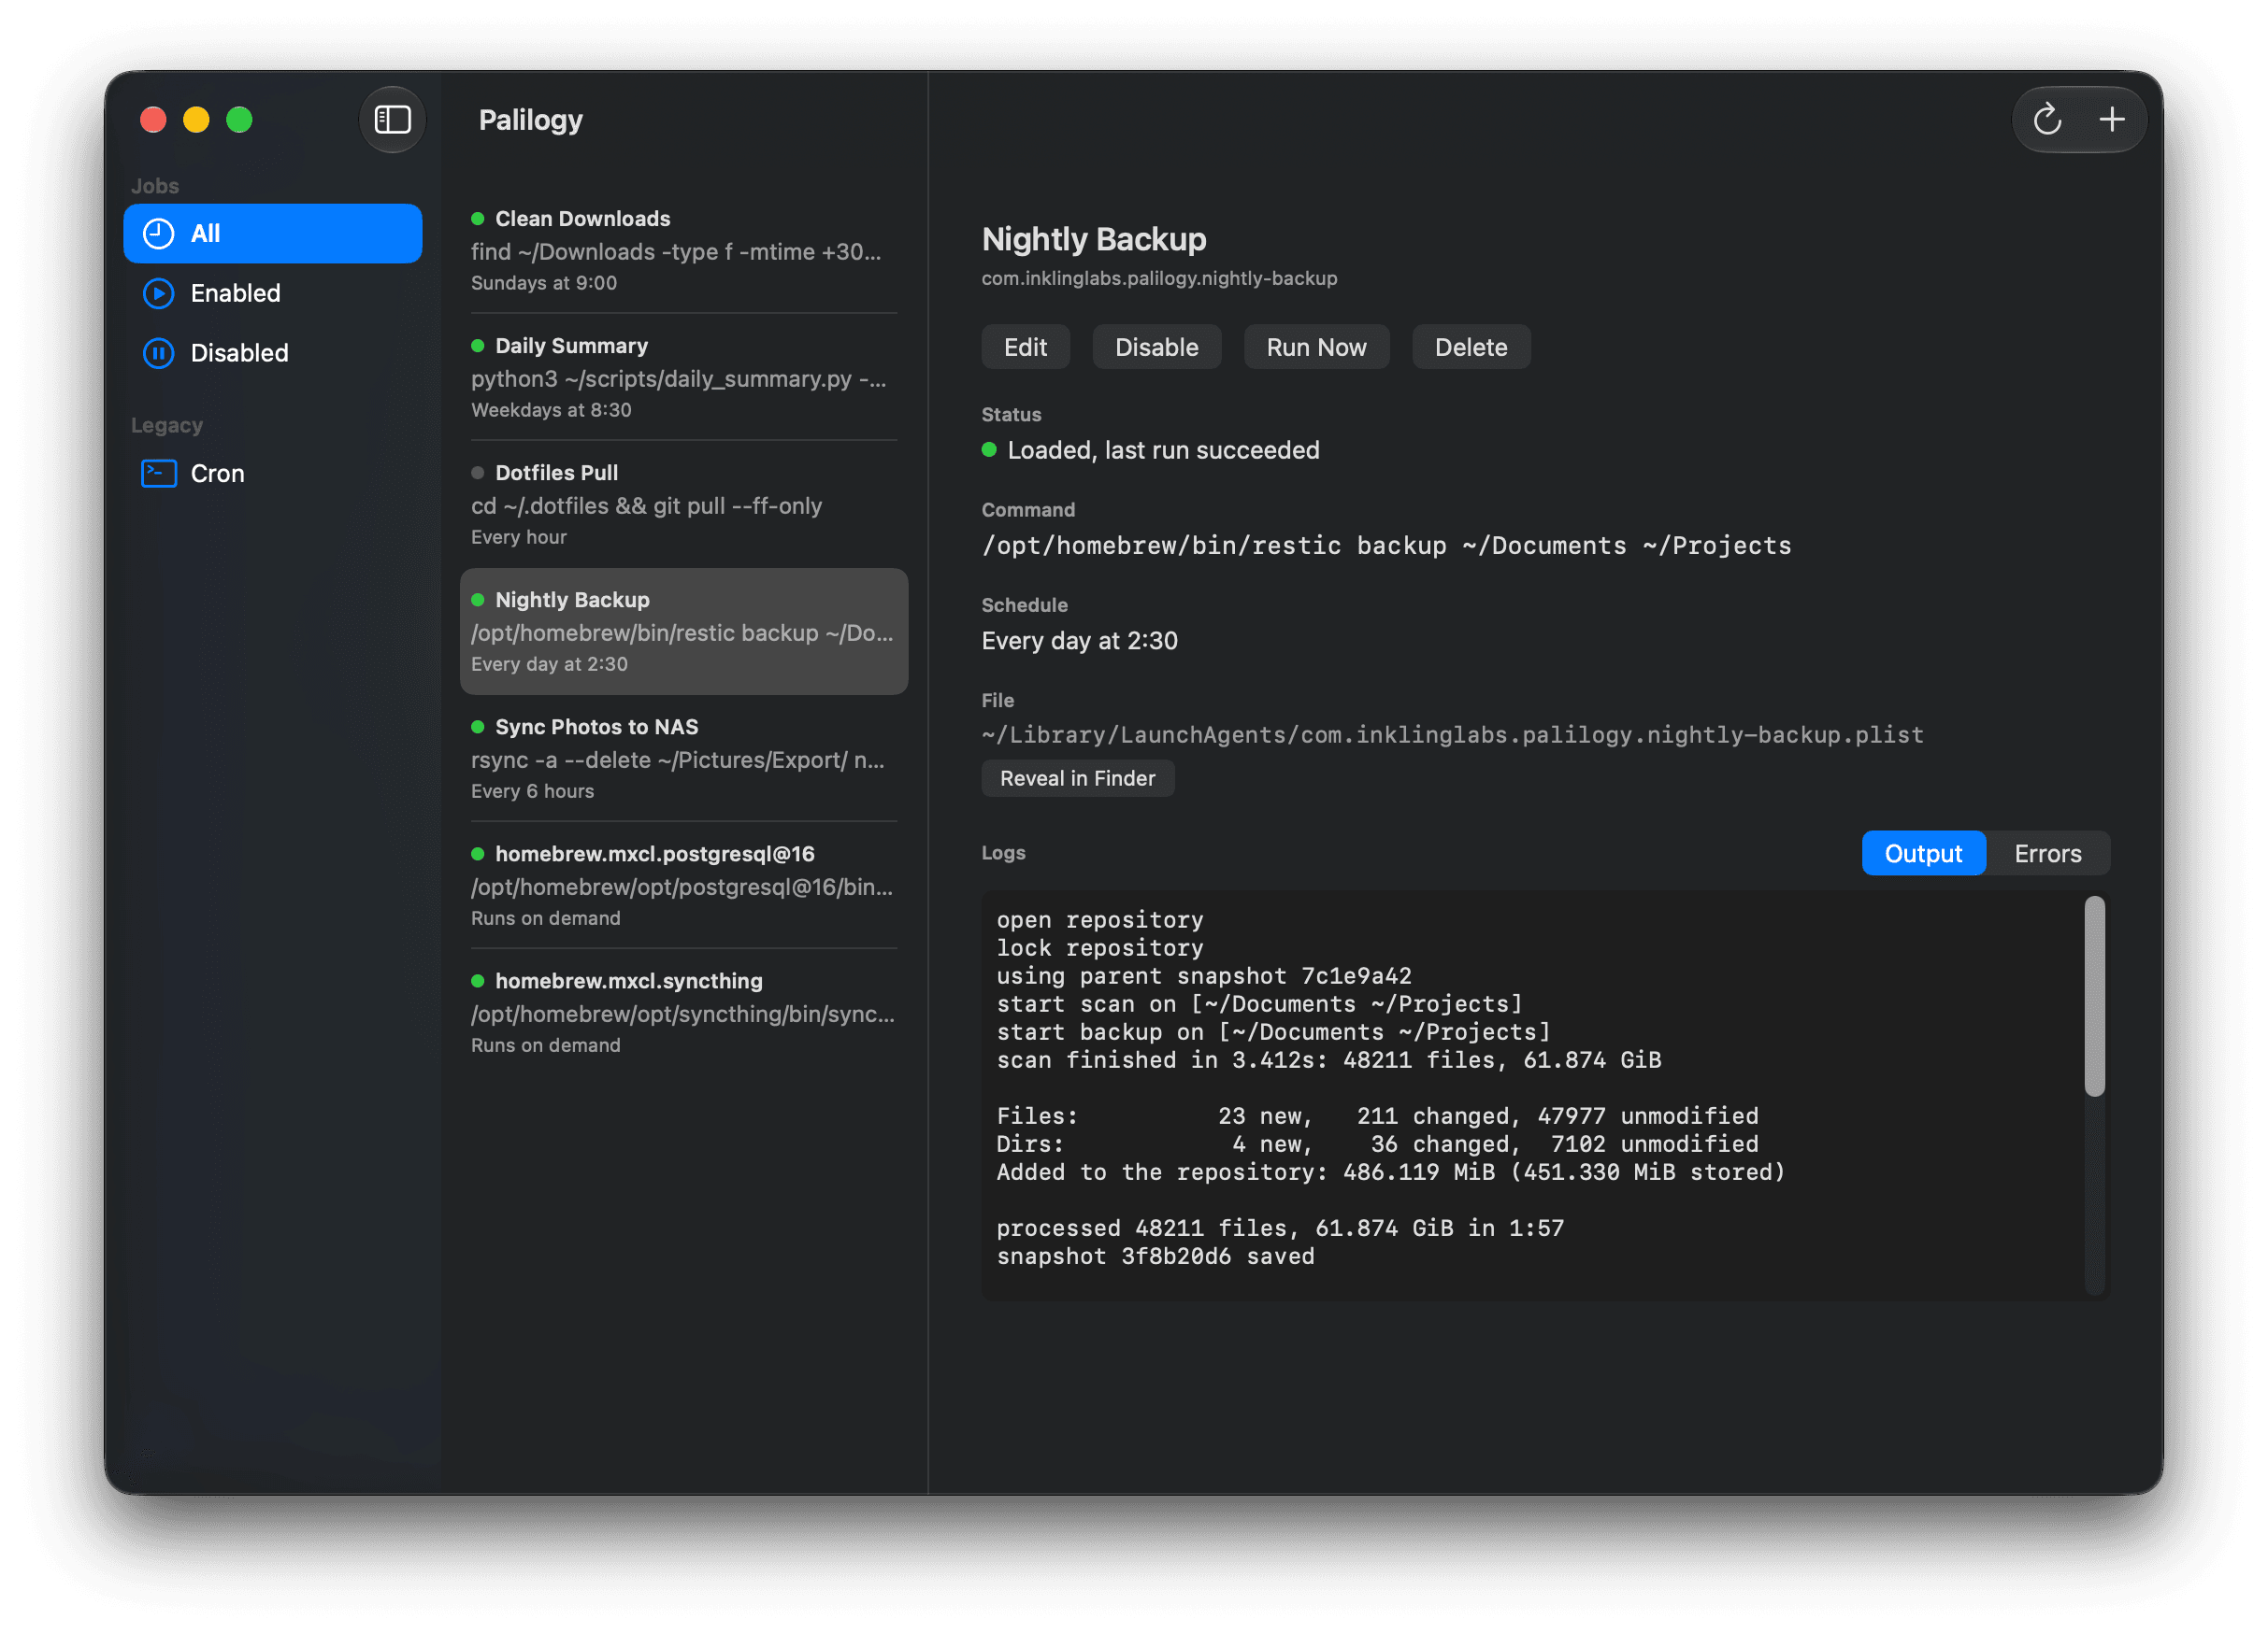2268x1633 pixels.
Task: Click the Nightly Backup detail heading
Action: coord(1093,239)
